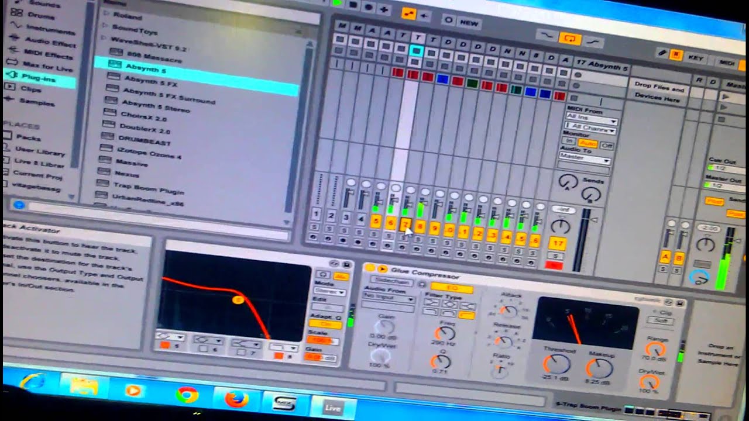Toggle the track 8 activator button
The image size is (749, 421).
[420, 226]
